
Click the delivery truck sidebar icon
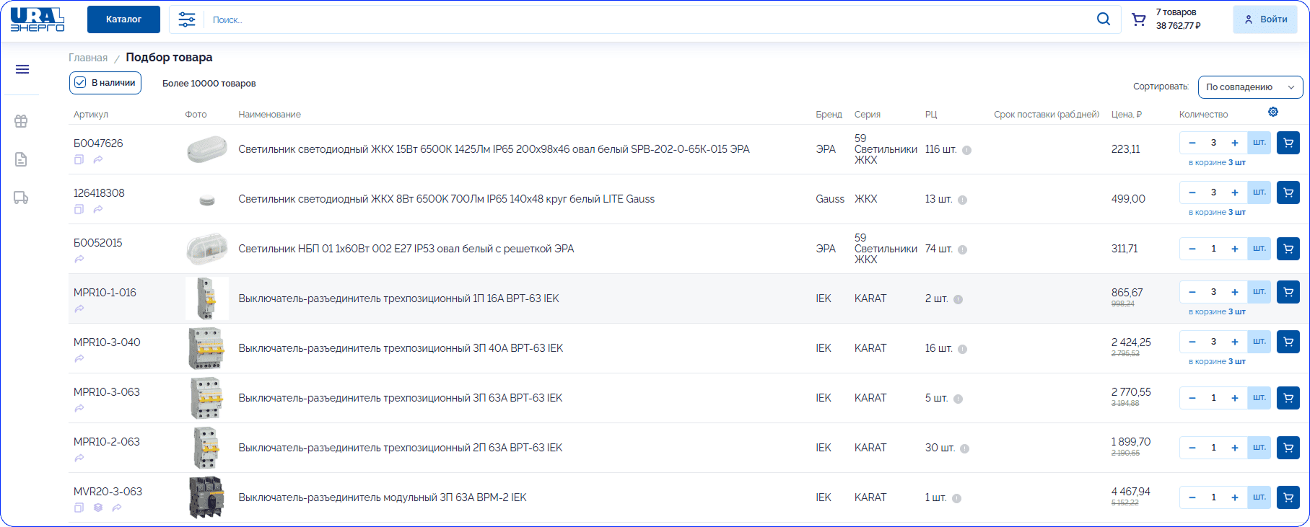coord(21,198)
